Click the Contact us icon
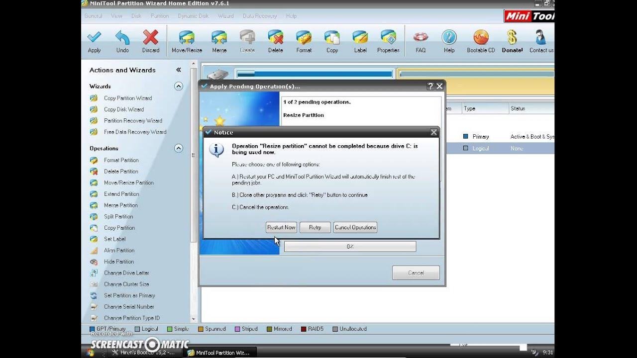This screenshot has width=637, height=358. click(540, 38)
